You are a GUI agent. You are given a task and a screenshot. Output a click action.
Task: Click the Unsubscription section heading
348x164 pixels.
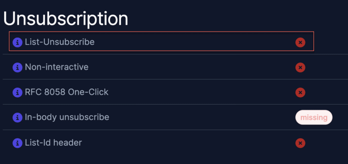66,19
